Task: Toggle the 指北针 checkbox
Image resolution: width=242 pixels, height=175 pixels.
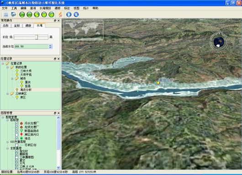Action: coord(17,151)
